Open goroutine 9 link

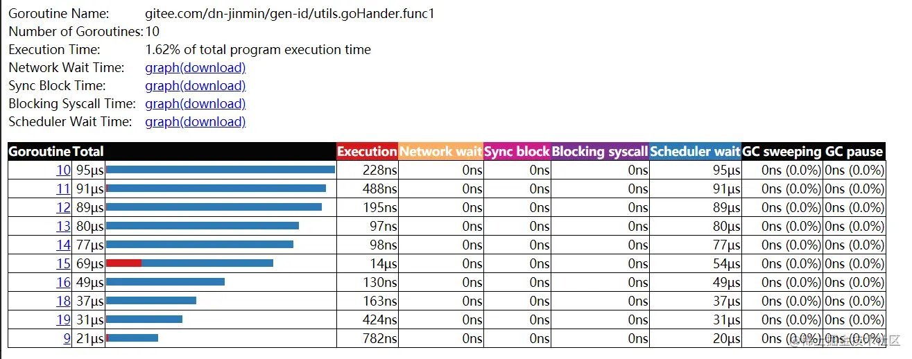(67, 338)
